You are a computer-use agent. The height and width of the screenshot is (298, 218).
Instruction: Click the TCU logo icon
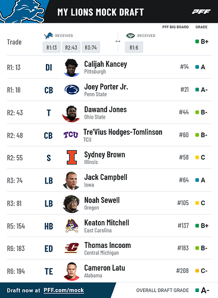click(71, 135)
